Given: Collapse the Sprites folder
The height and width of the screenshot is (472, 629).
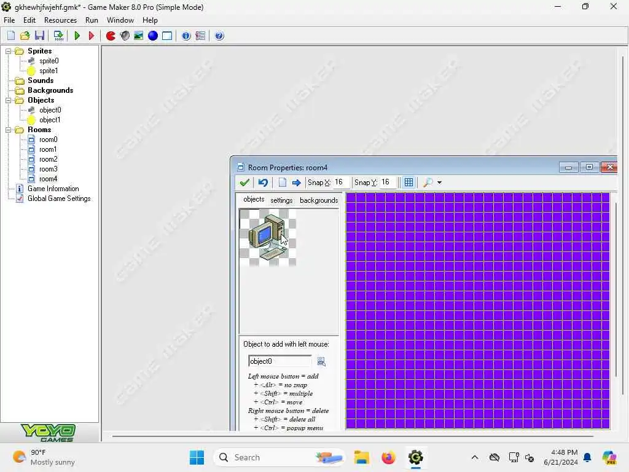Looking at the screenshot, I should click(x=8, y=52).
